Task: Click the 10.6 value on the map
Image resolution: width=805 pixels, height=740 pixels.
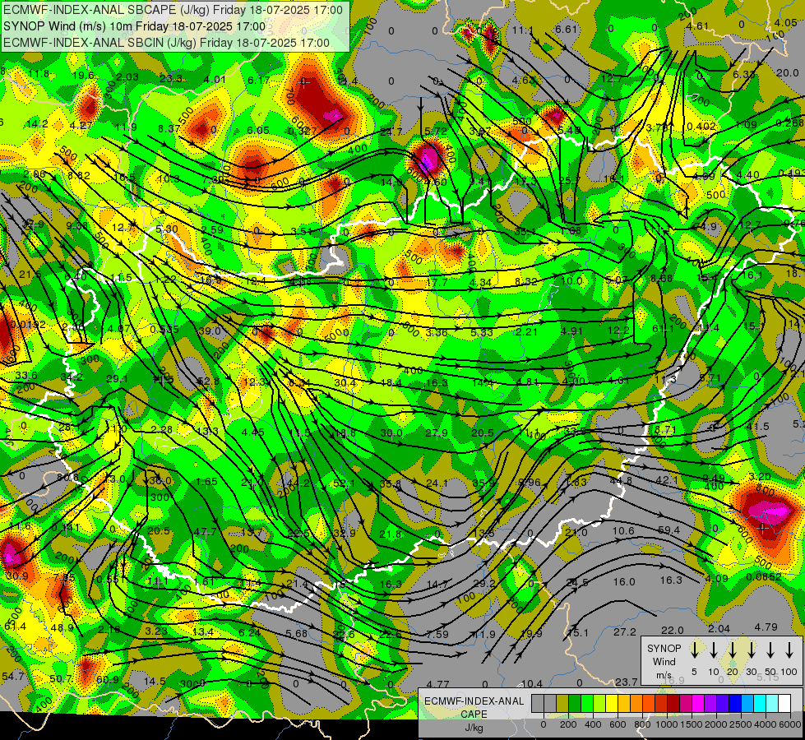Action: pos(624,530)
